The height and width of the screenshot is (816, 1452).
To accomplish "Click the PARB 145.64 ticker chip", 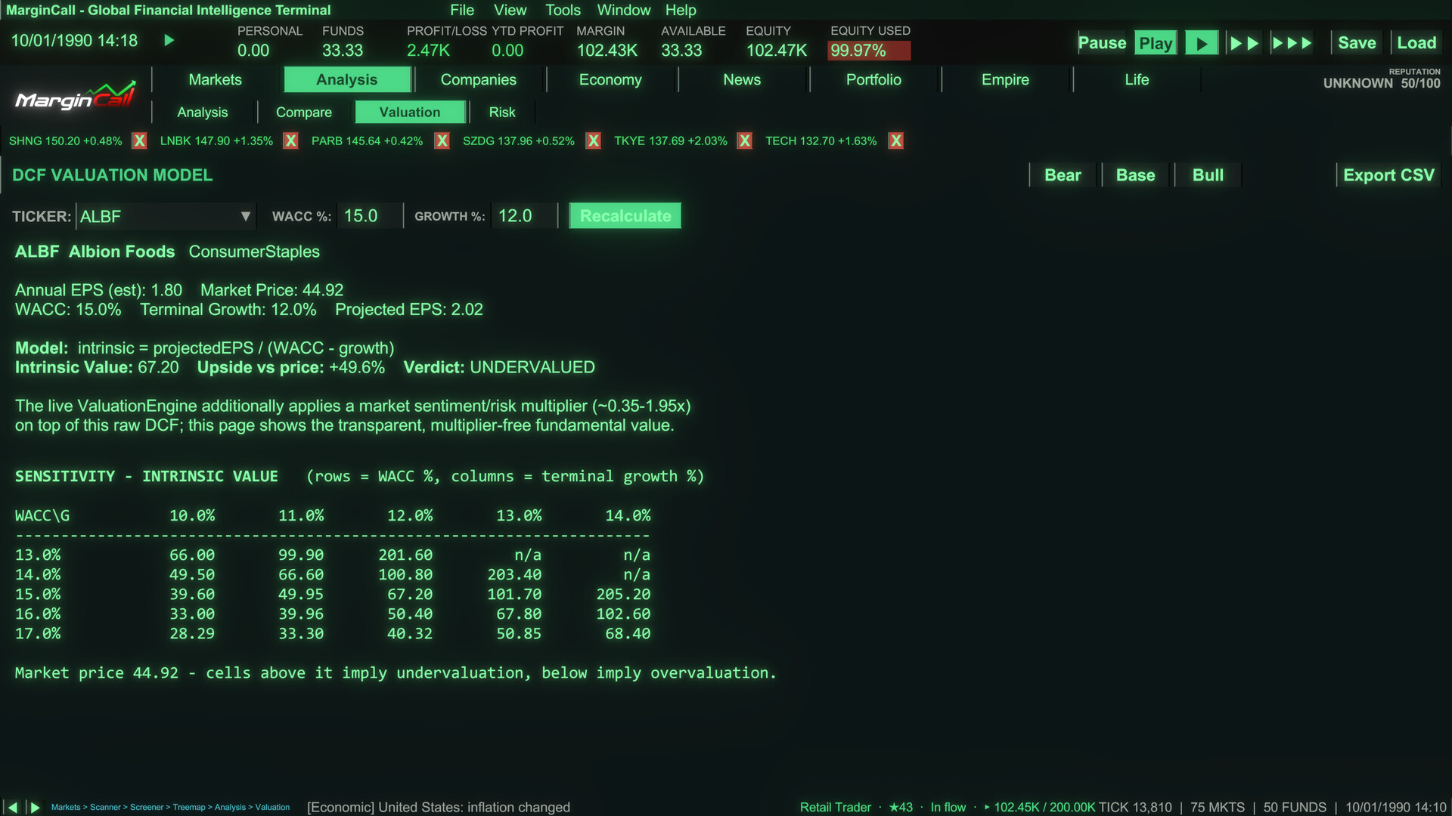I will (x=368, y=141).
